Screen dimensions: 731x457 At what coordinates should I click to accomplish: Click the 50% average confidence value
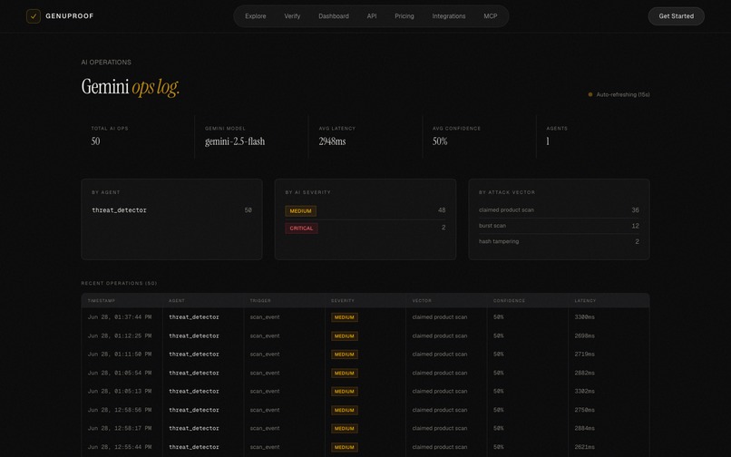pos(440,141)
